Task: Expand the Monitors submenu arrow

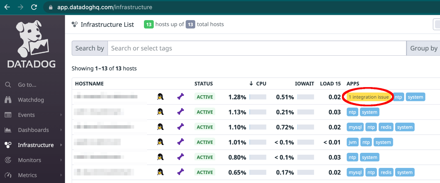Action: click(61, 160)
